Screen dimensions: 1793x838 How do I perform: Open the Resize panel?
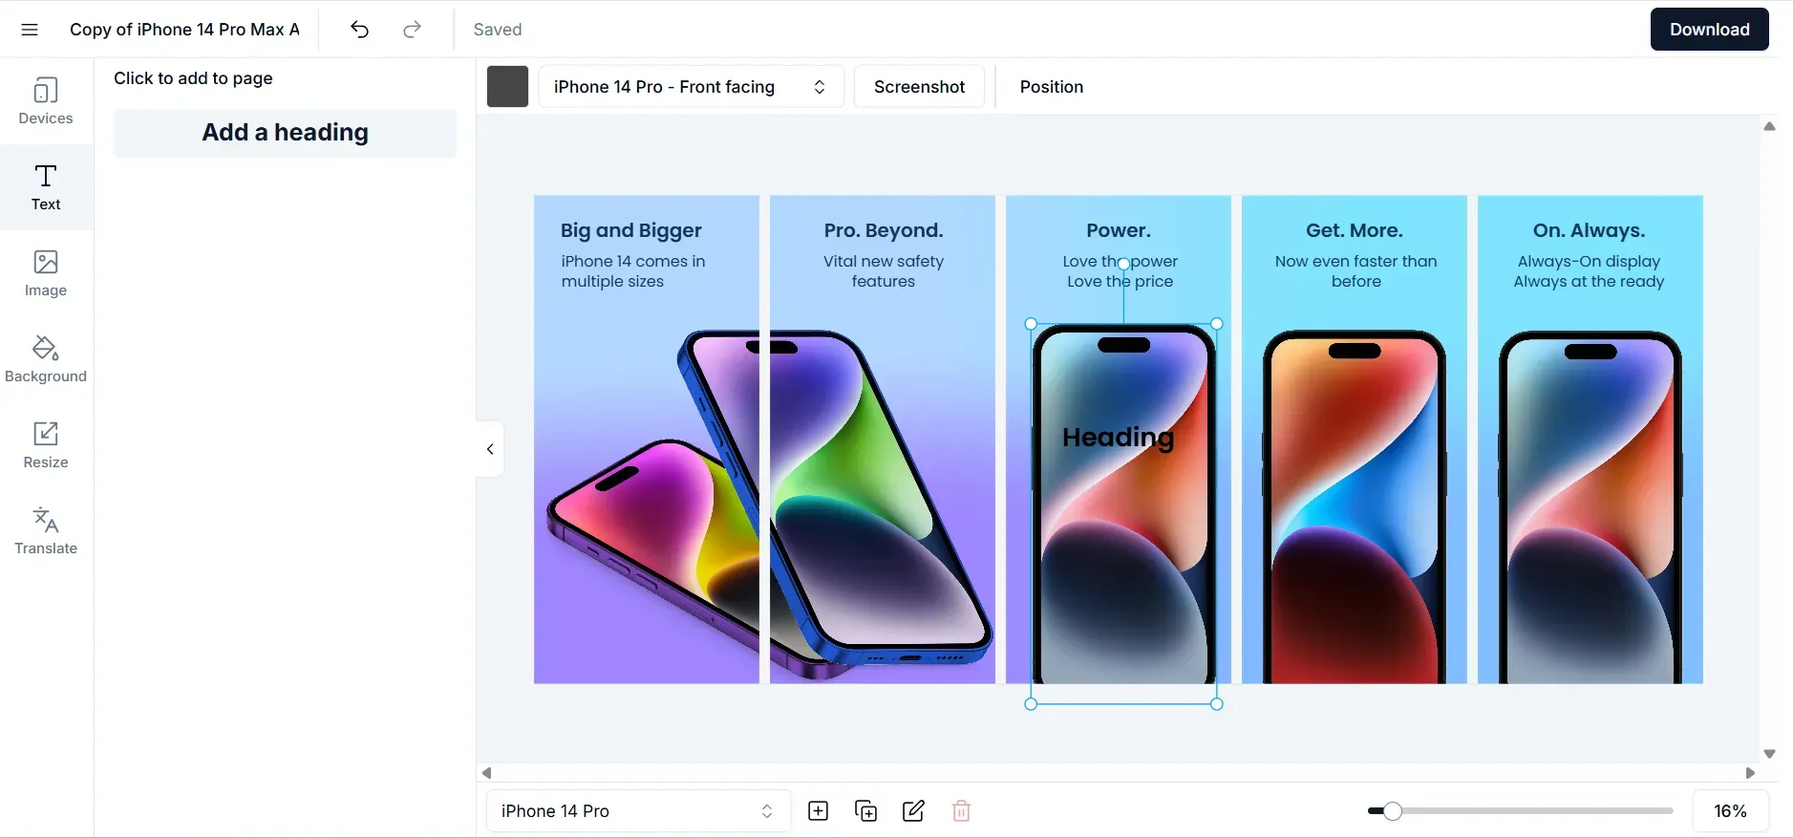coord(46,445)
